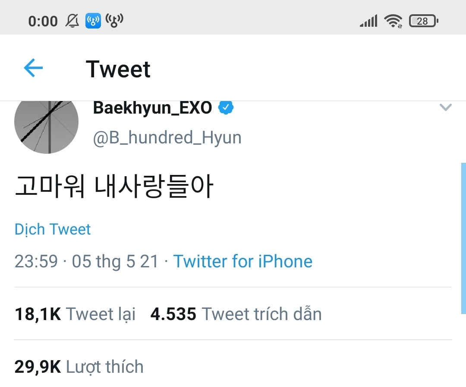Viewport: 466px width, 387px height.
Task: Tap the blue hotspot app icon in status bar
Action: click(x=93, y=21)
